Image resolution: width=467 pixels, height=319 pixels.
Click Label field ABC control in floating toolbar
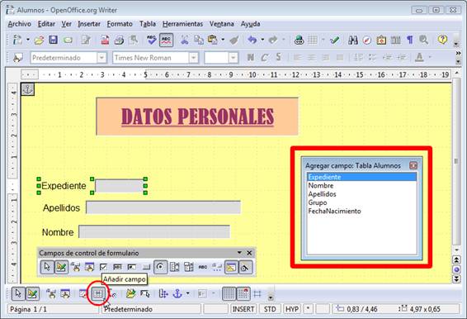(x=203, y=267)
